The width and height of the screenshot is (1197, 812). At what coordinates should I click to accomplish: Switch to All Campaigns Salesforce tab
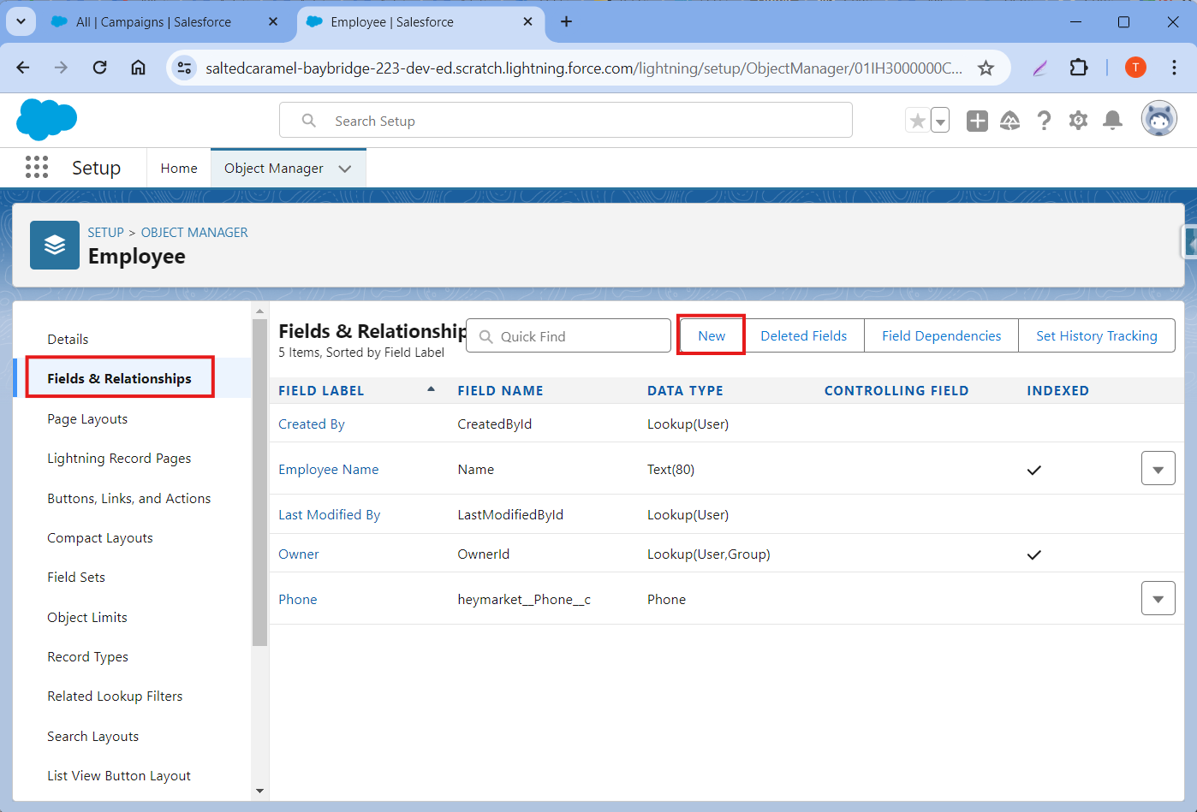(x=154, y=22)
